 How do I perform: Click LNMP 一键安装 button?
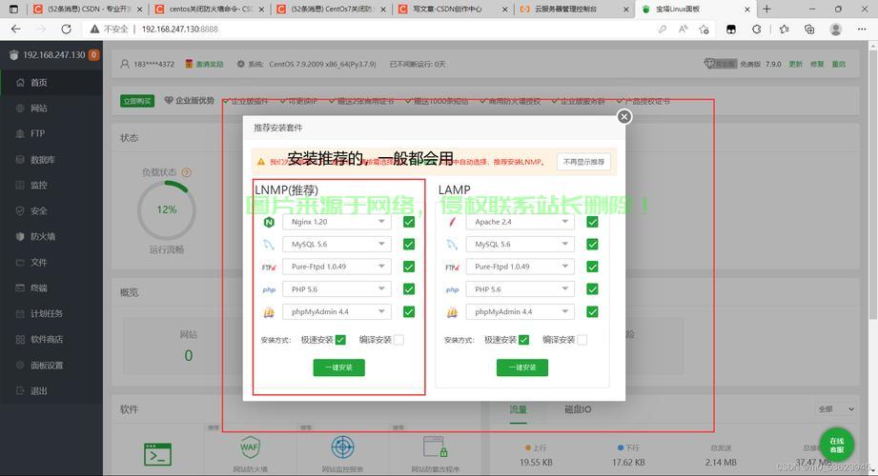[x=338, y=367]
